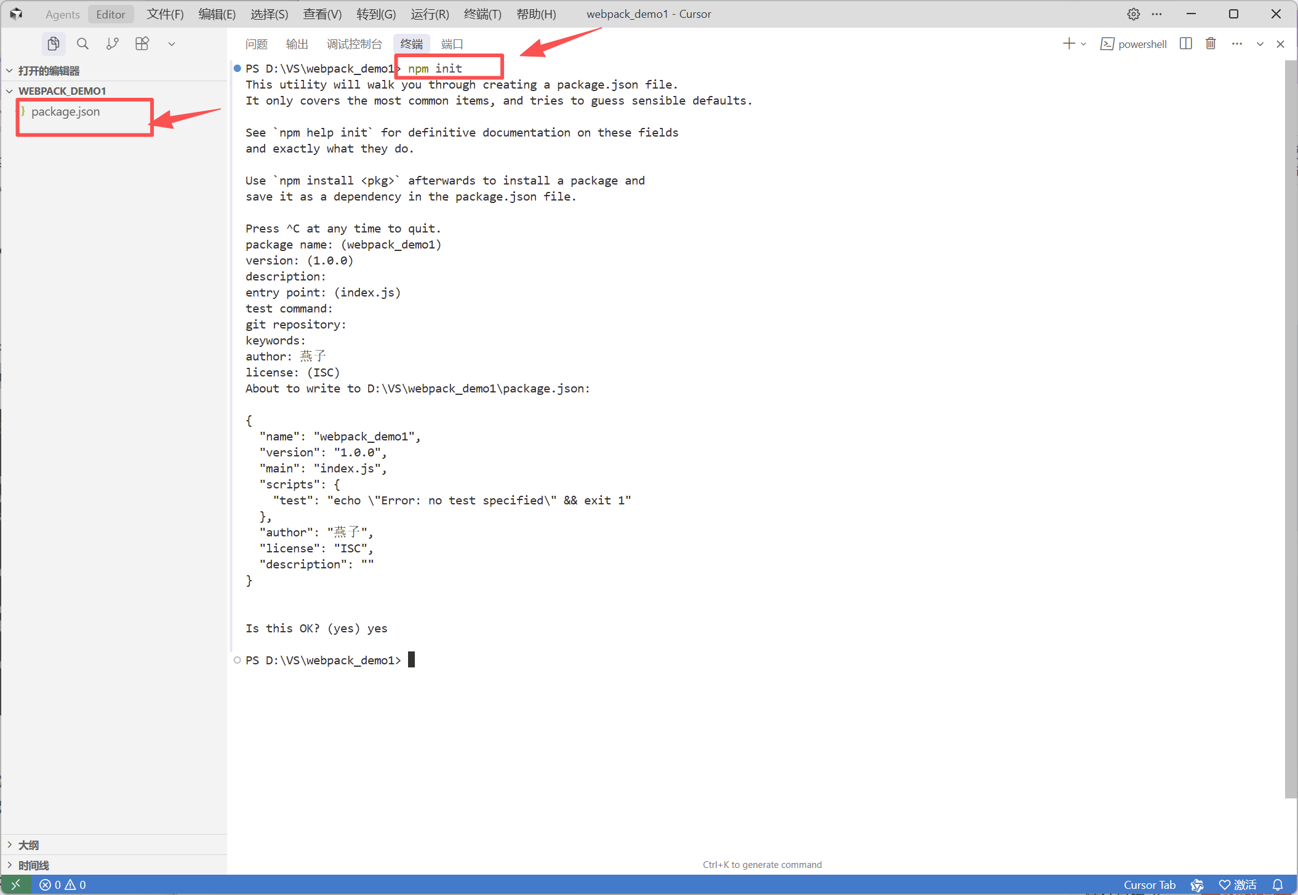Toggle Cursor Tab in status bar
Screen dimensions: 1298x895
pyautogui.click(x=1149, y=885)
